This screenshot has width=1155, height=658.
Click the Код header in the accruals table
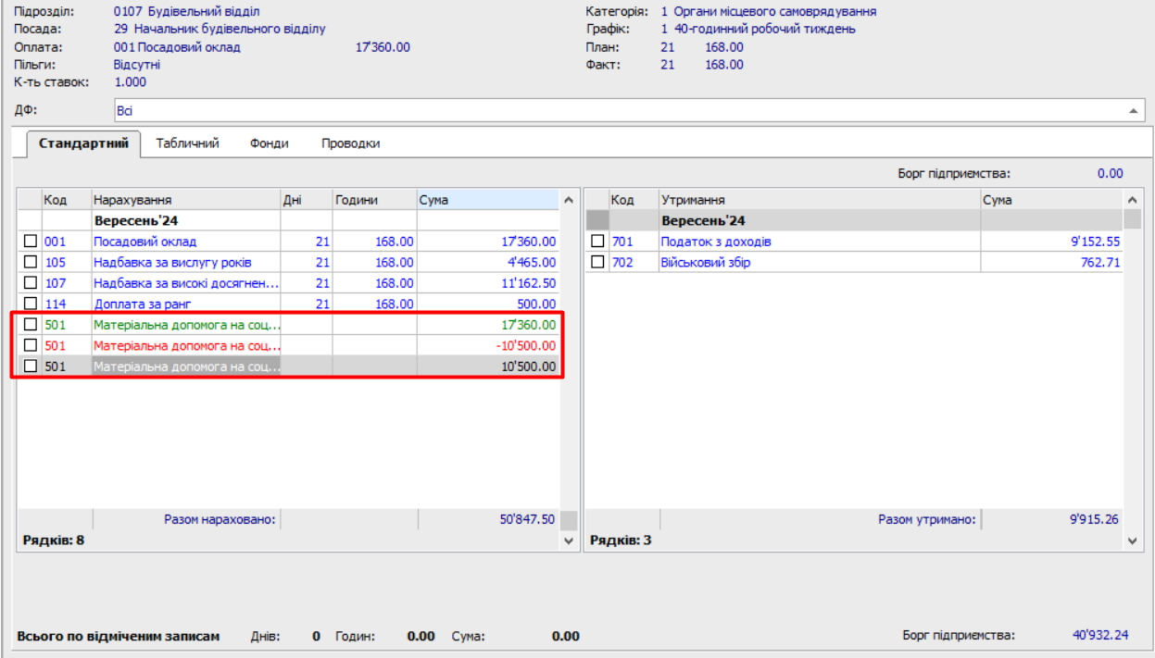[67, 200]
